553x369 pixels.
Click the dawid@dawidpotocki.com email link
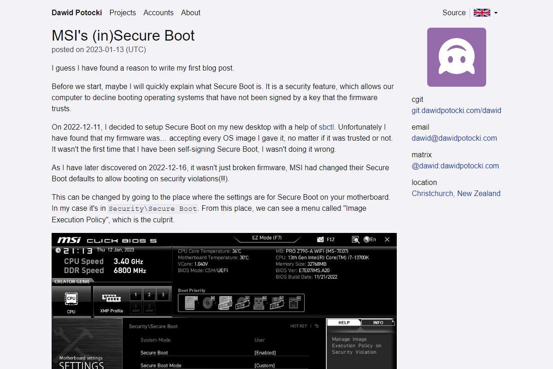tap(454, 138)
